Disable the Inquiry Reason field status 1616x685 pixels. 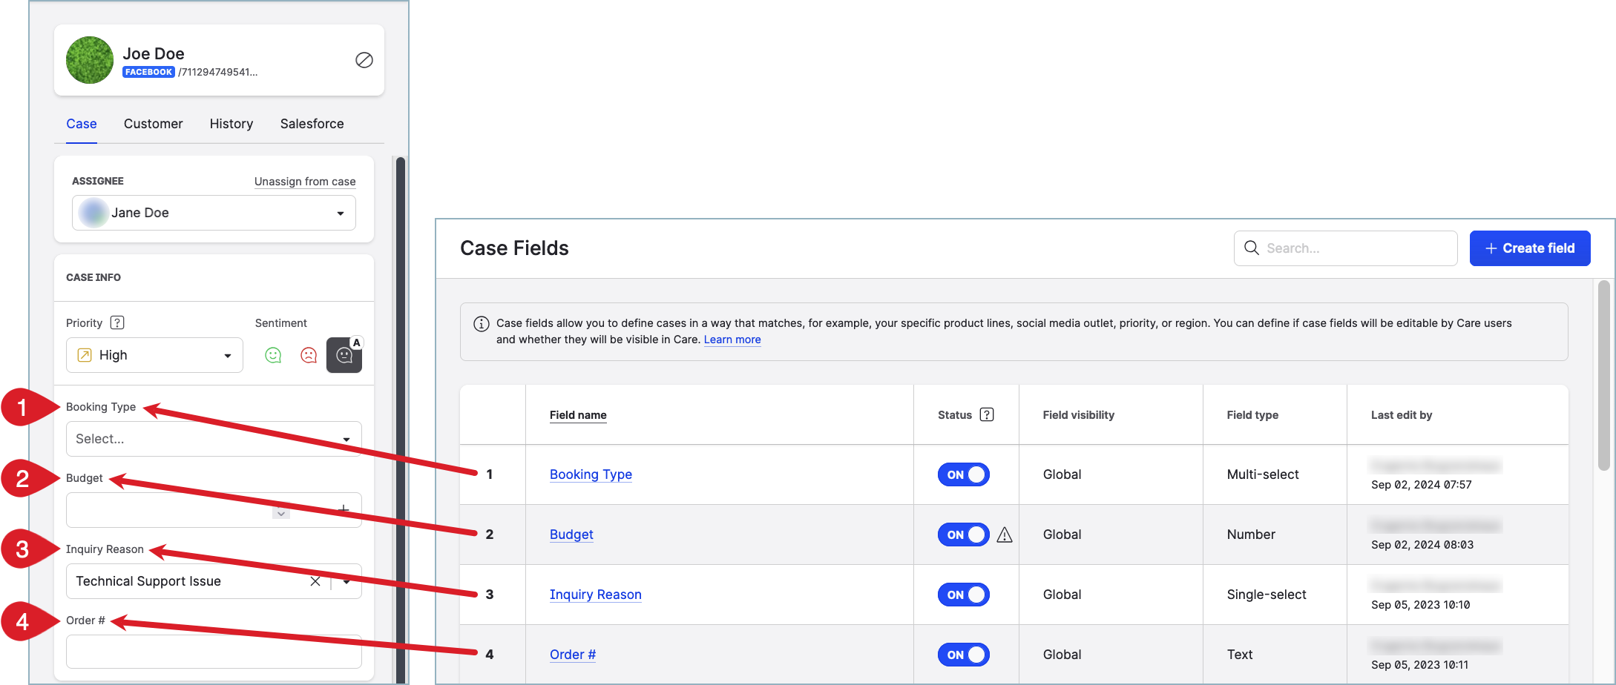click(x=963, y=594)
